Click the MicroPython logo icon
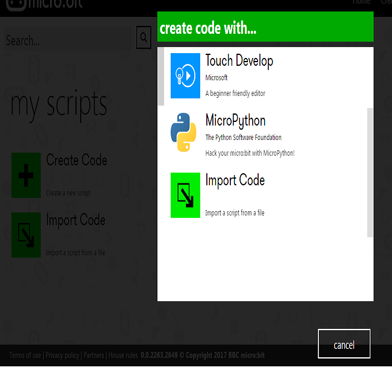The width and height of the screenshot is (392, 376). (183, 132)
